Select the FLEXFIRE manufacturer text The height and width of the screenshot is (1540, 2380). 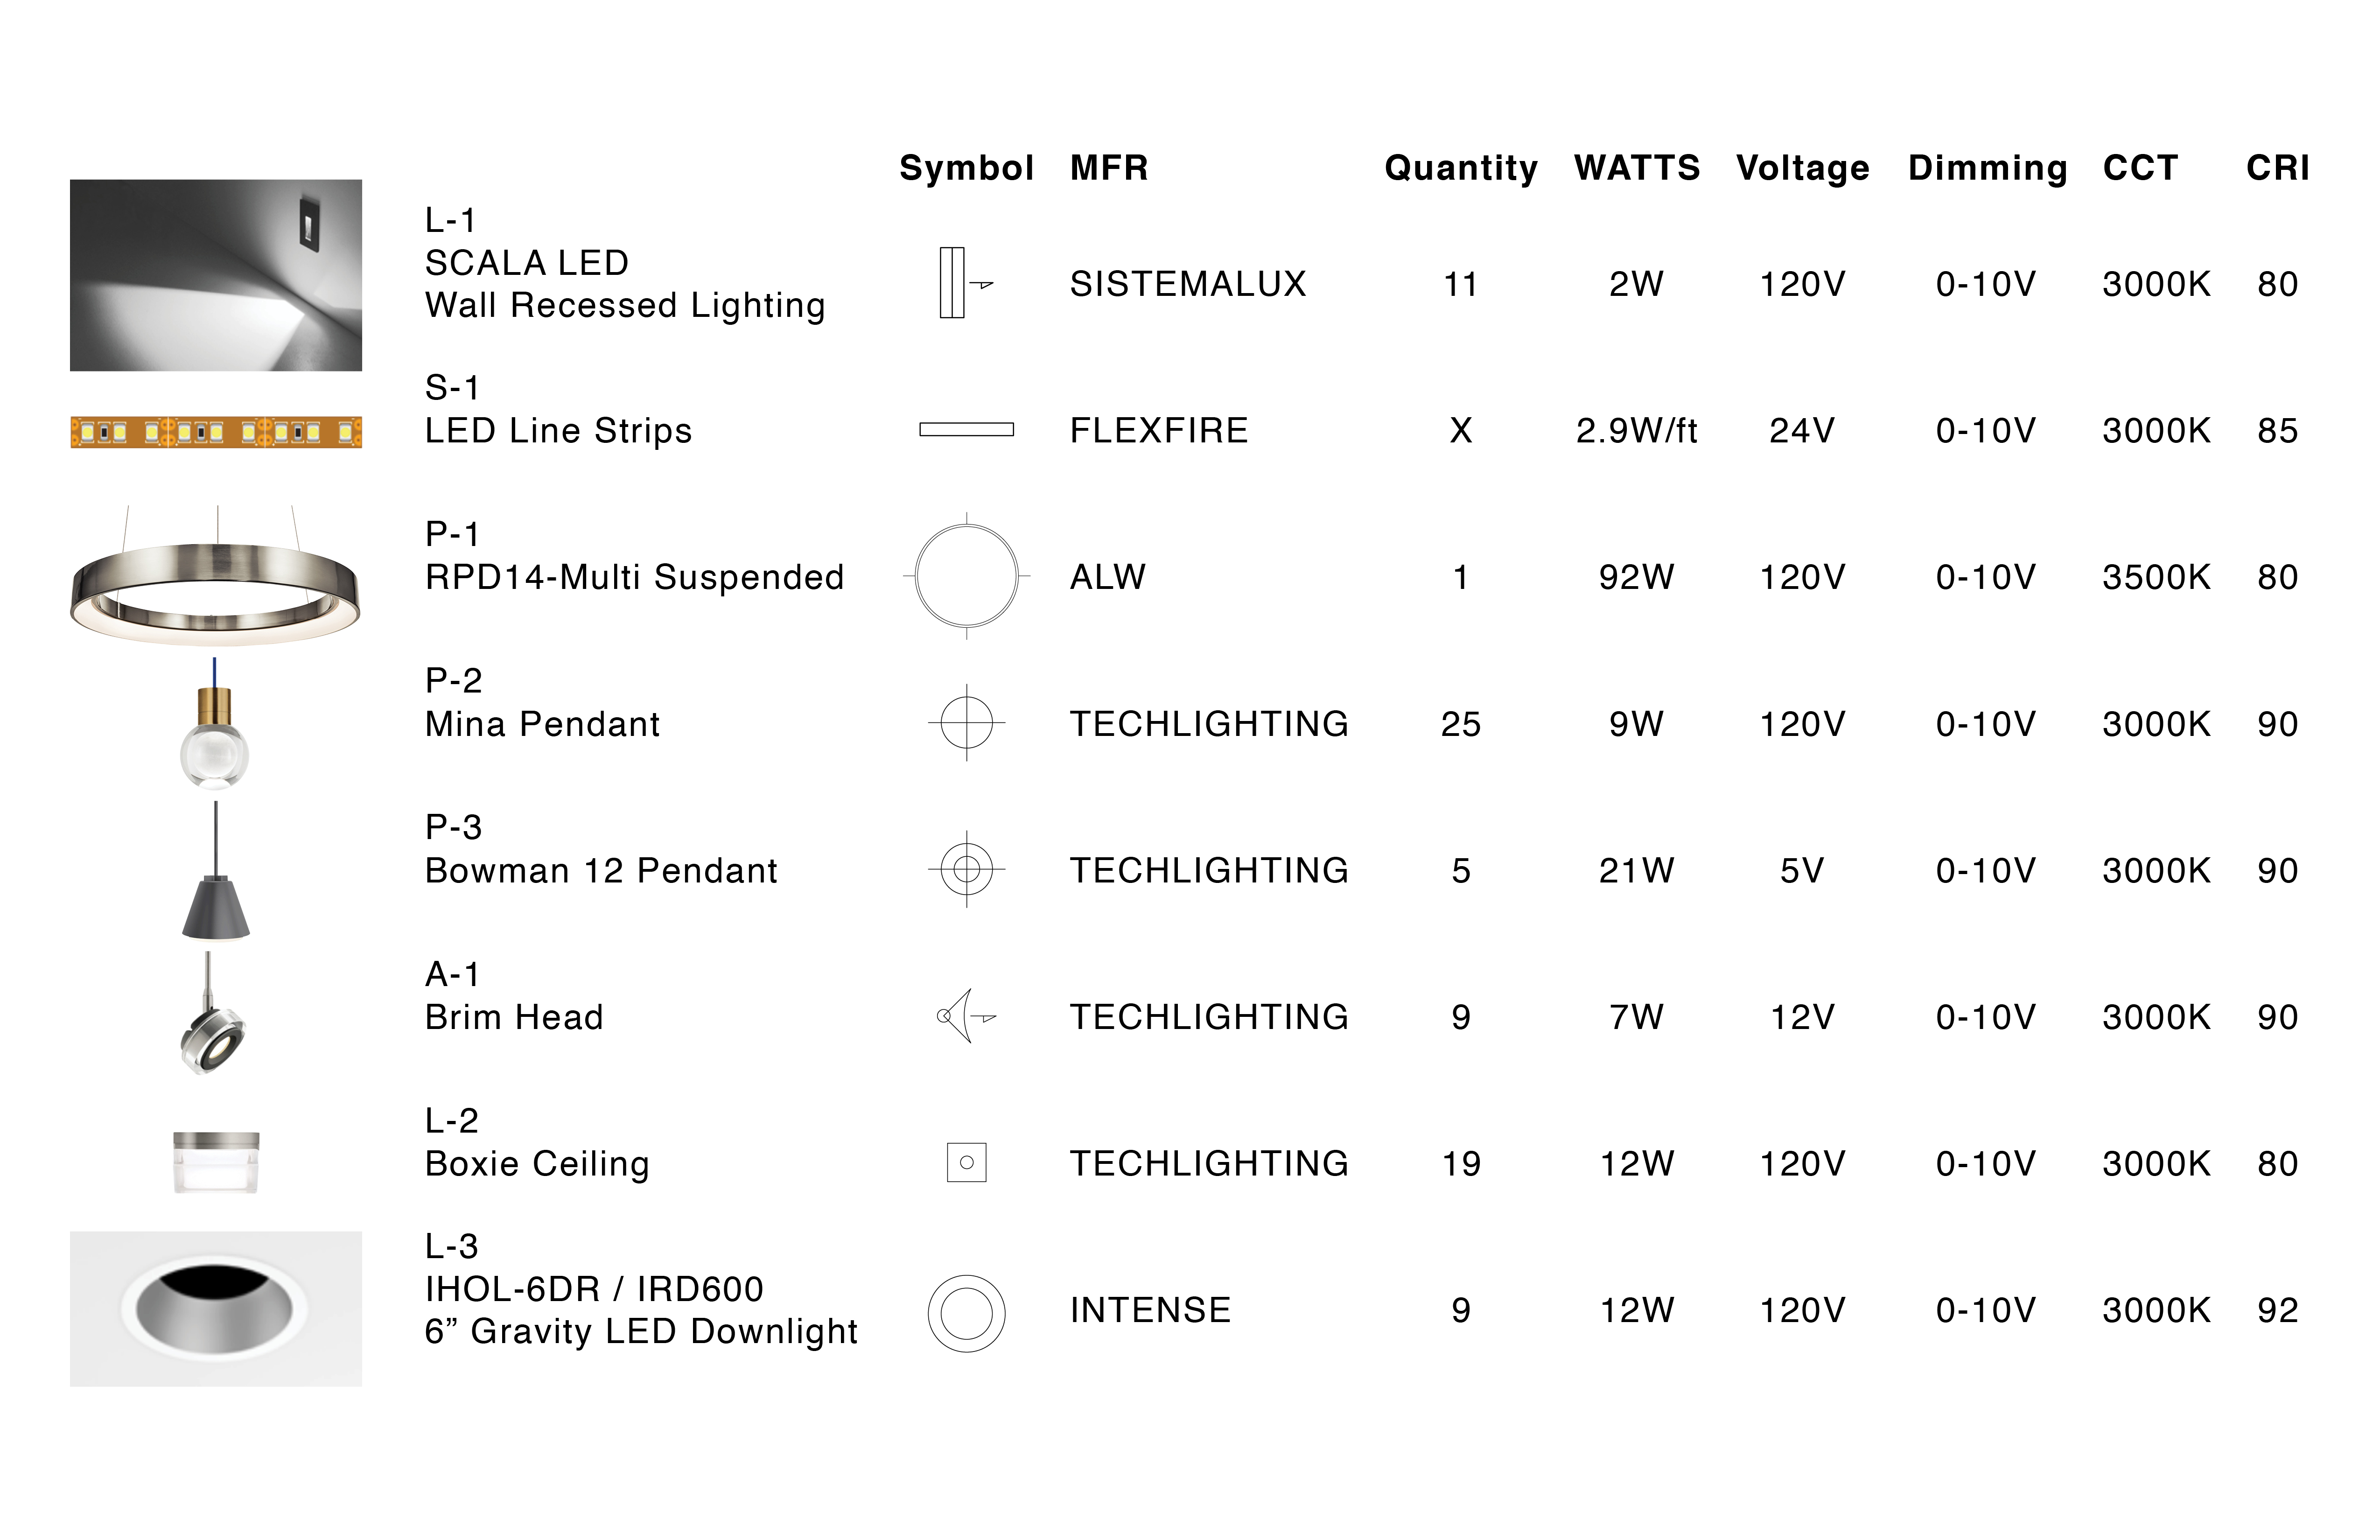click(1159, 430)
